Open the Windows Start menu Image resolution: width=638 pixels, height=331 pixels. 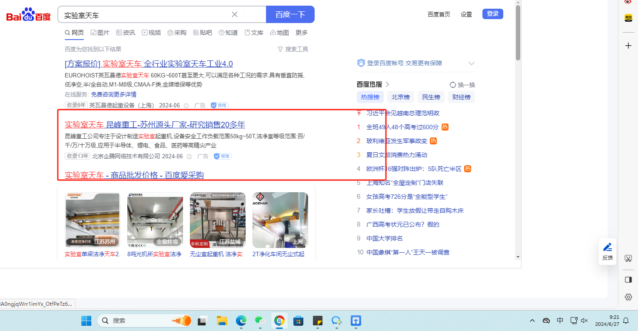pyautogui.click(x=86, y=321)
